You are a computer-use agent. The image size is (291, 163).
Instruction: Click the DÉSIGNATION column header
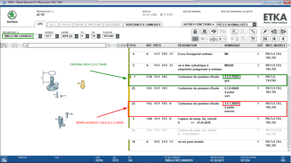[187, 45]
